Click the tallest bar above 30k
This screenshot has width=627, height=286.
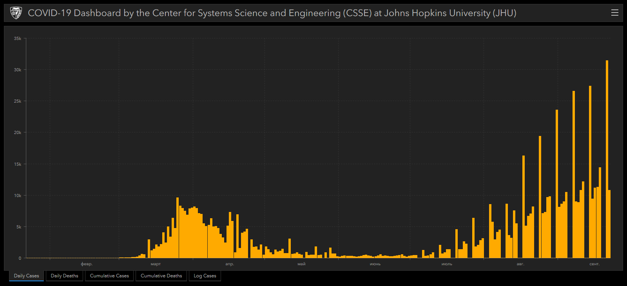click(x=607, y=157)
